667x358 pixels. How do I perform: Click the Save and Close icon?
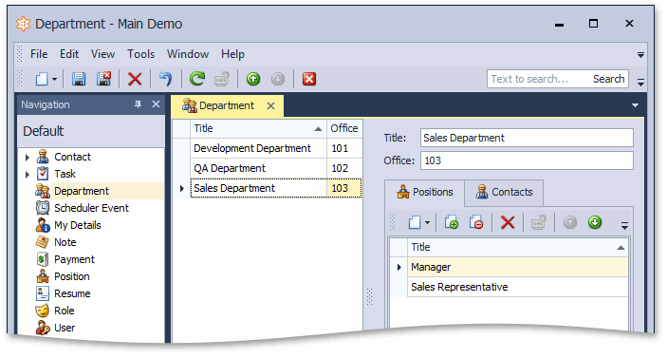(104, 79)
